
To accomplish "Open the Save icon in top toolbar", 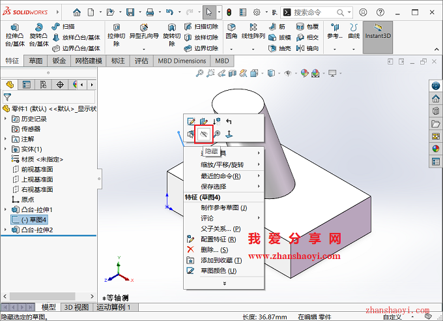I will (130, 12).
